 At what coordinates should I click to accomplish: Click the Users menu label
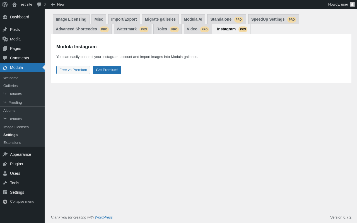(15, 173)
